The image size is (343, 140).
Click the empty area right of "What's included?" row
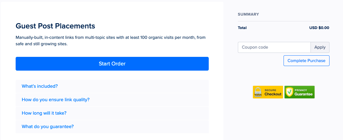[133, 86]
